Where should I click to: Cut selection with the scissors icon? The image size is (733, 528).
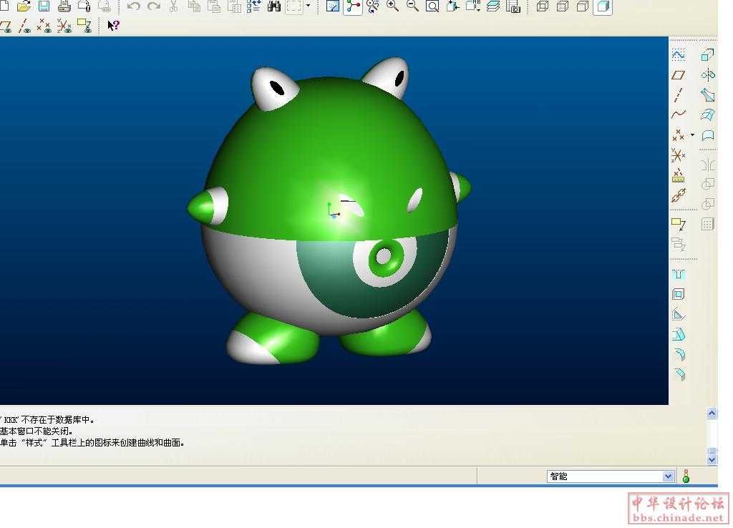tap(173, 6)
